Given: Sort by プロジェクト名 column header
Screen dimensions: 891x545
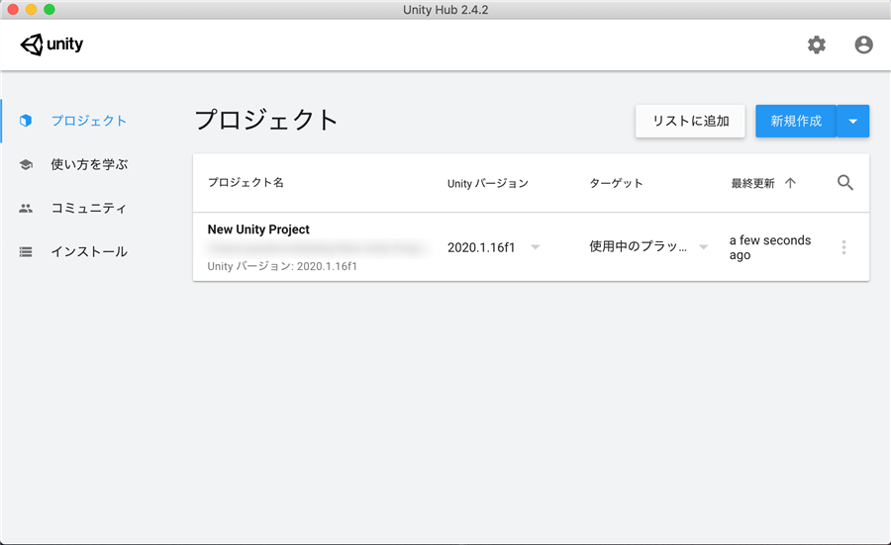Looking at the screenshot, I should pyautogui.click(x=246, y=182).
